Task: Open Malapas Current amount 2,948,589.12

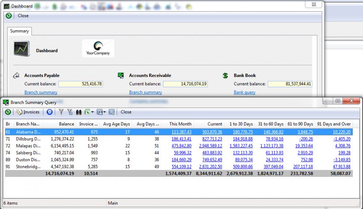Action: pos(210,146)
